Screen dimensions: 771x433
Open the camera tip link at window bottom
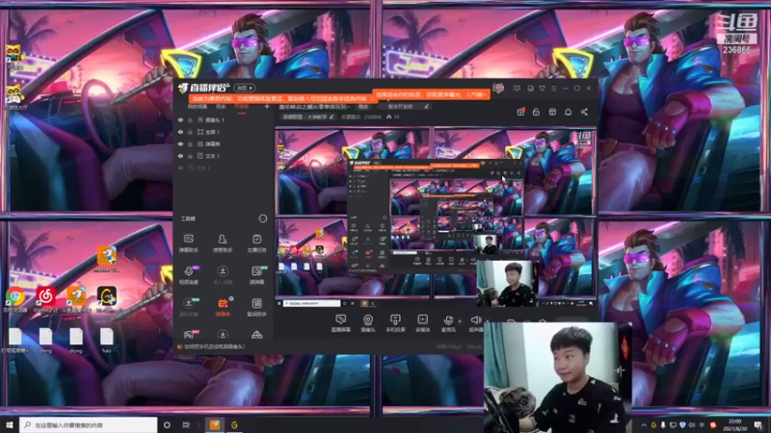point(214,346)
